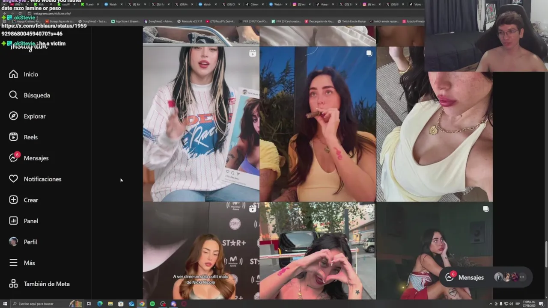
Task: Open Perfil via the avatar icon
Action: (x=13, y=242)
